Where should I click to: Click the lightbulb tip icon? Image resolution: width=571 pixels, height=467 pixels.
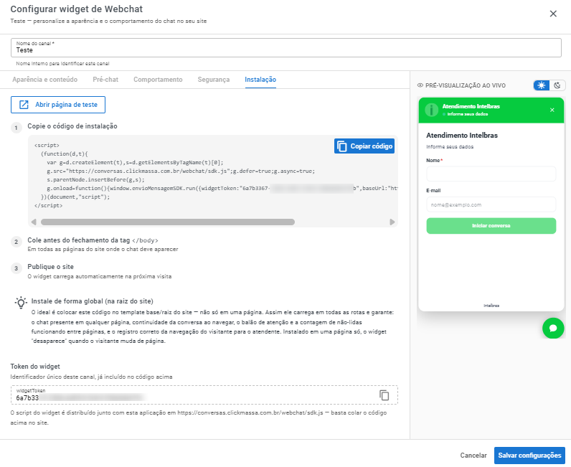click(21, 302)
